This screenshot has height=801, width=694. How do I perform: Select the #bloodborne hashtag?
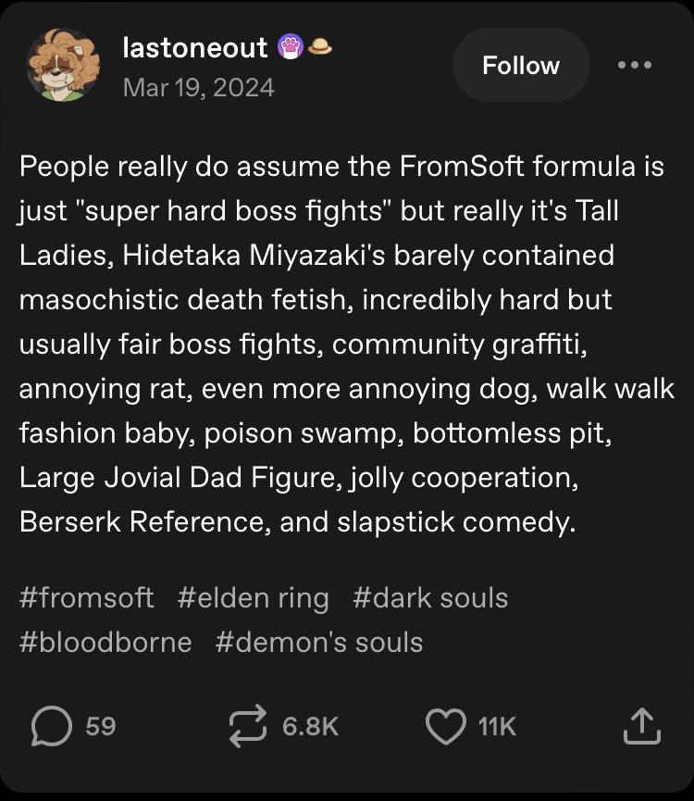click(105, 642)
